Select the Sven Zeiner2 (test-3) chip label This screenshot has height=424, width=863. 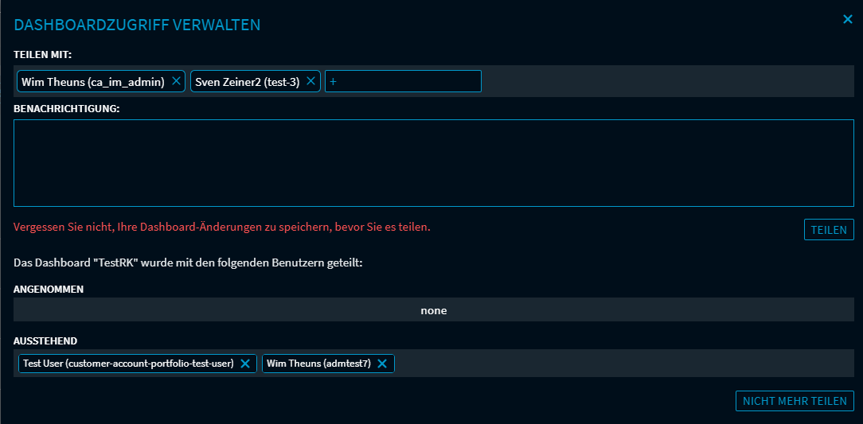248,81
